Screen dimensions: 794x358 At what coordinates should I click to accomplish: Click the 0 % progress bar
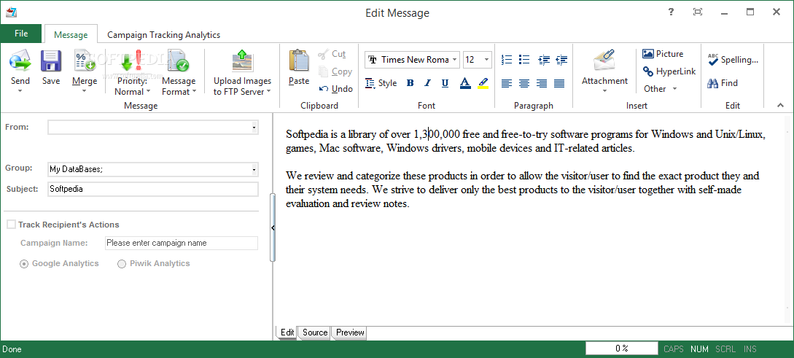click(x=622, y=349)
